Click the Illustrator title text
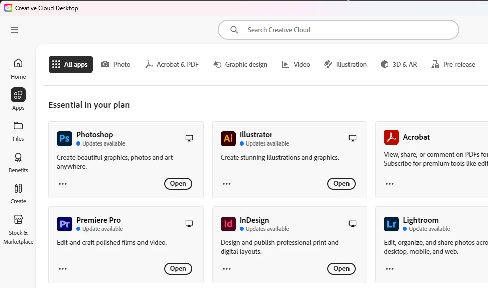This screenshot has width=488, height=288. (x=256, y=135)
